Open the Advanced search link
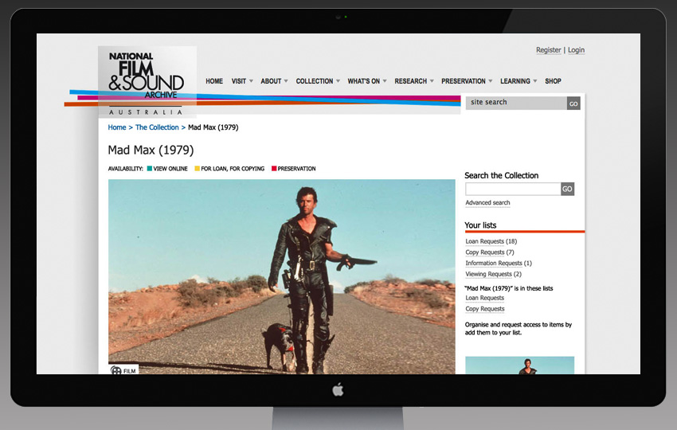The height and width of the screenshot is (430, 677). coord(487,203)
